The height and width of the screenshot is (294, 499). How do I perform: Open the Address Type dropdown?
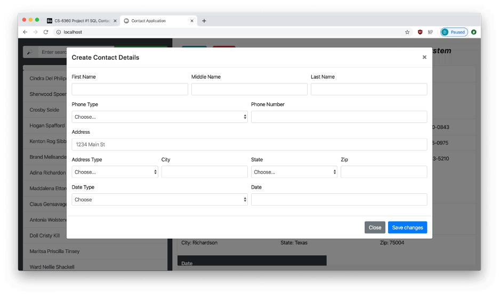(x=115, y=172)
